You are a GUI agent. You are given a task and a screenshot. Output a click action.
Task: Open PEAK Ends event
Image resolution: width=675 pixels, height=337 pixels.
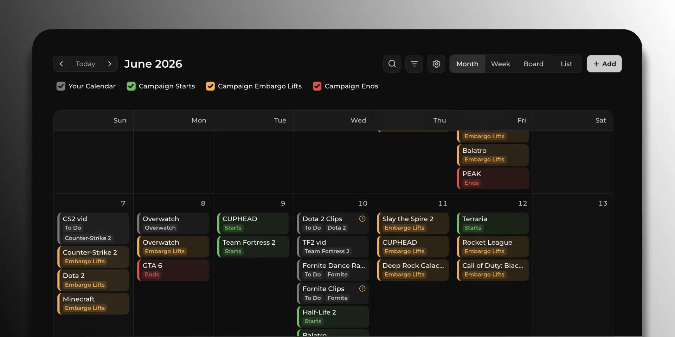(493, 178)
